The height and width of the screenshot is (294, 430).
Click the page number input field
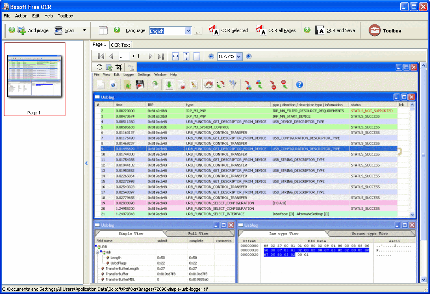124,56
